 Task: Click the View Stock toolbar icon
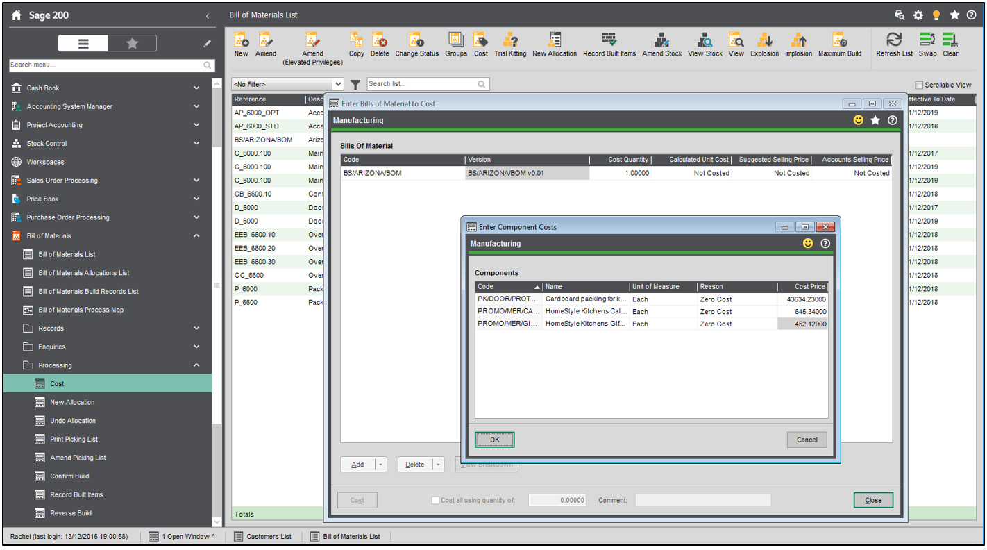[x=705, y=44]
